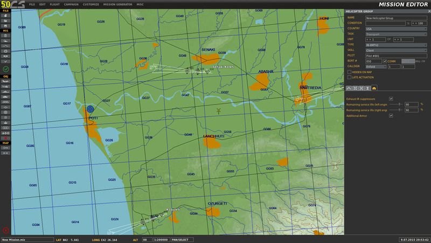Uncheck Exhaust IR suppressors option

391,99
